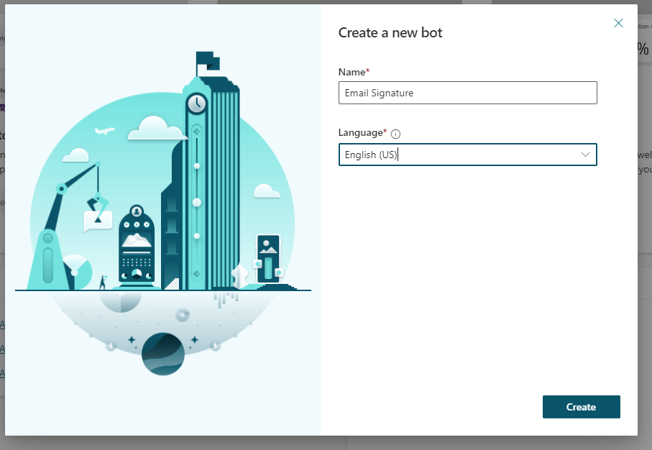Click the phone portrait kiosk in illustration
Screen dimensions: 652x450
[268, 259]
